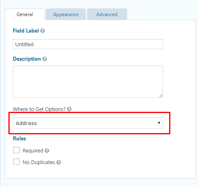This screenshot has width=198, height=187.
Task: Click the dropdown arrow next to Address
Action: pyautogui.click(x=159, y=123)
